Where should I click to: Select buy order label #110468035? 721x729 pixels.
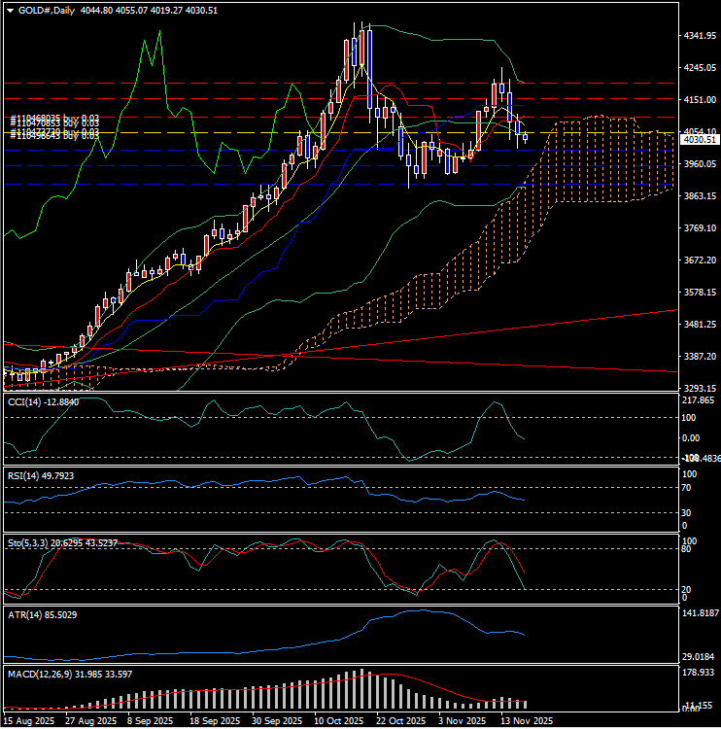(54, 119)
